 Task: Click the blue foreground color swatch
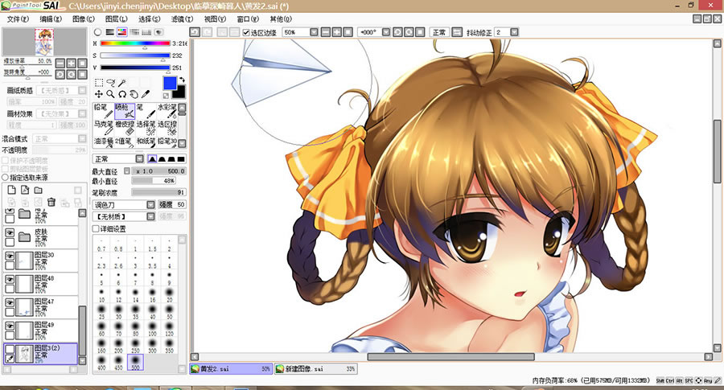point(170,83)
